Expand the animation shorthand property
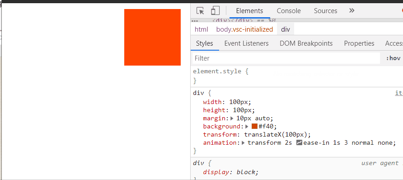 coord(244,143)
